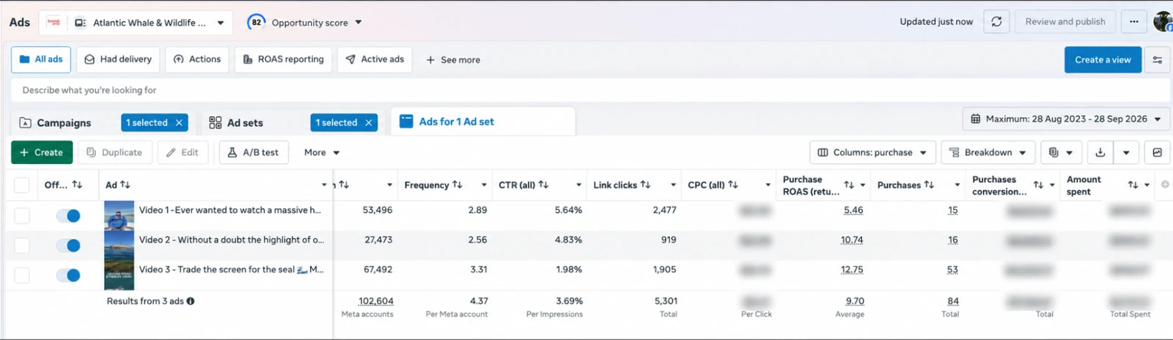Viewport: 1173px width, 340px height.
Task: Click the Opportunity score 82 circle
Action: click(256, 22)
